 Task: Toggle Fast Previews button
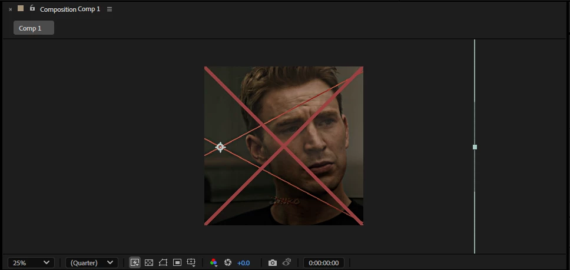pyautogui.click(x=135, y=263)
